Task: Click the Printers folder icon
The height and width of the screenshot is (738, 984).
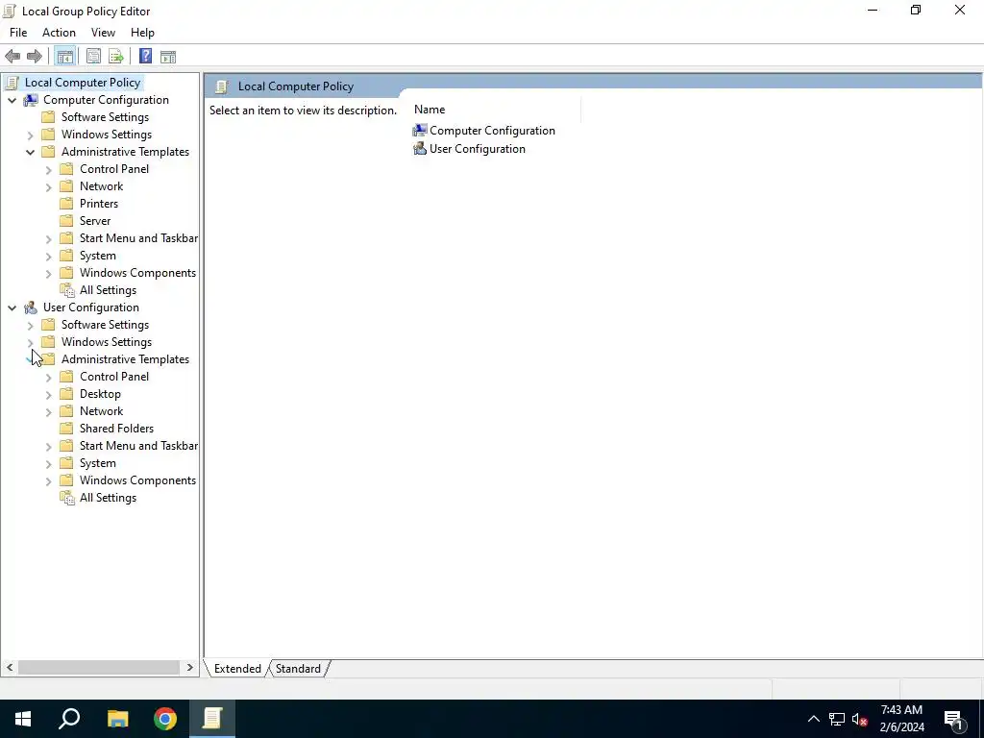Action: click(x=66, y=204)
